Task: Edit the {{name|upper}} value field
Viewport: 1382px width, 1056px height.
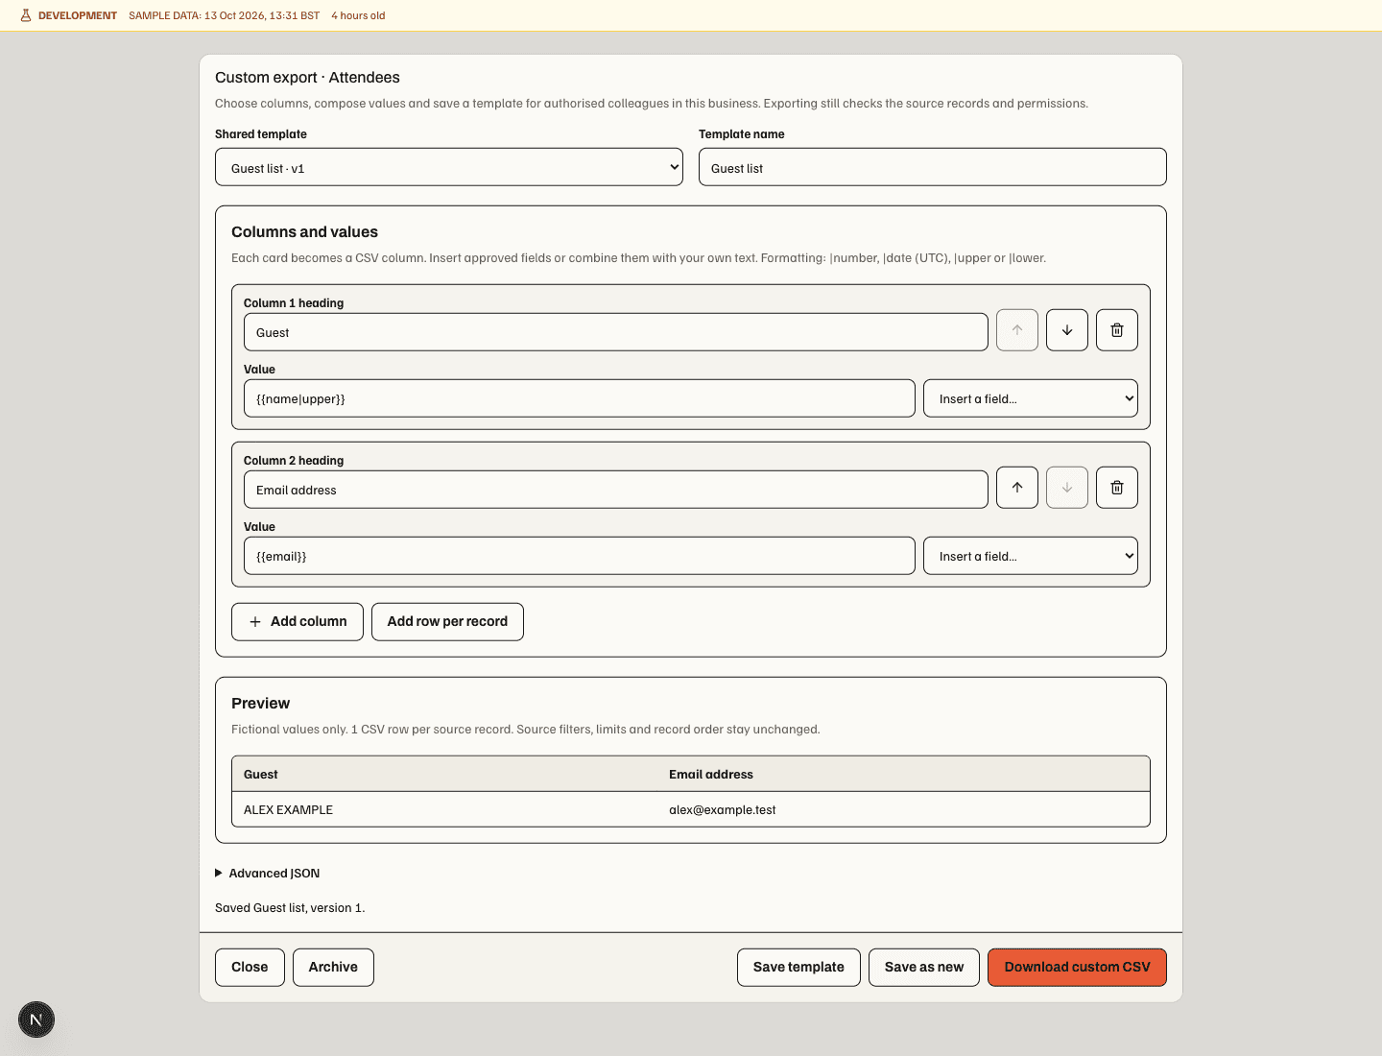Action: click(x=580, y=398)
